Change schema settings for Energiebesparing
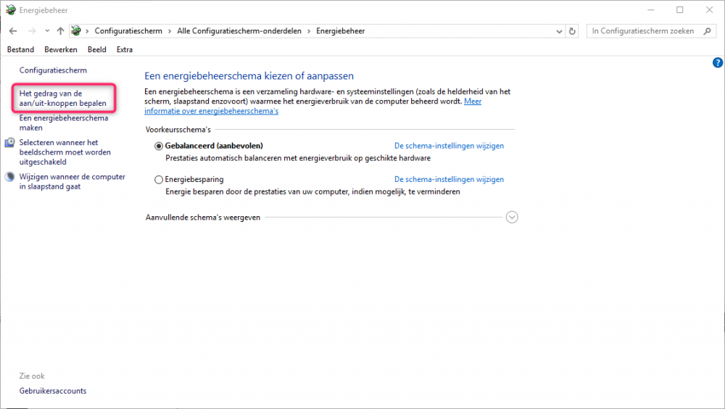Screen dimensions: 725x409 [449, 179]
